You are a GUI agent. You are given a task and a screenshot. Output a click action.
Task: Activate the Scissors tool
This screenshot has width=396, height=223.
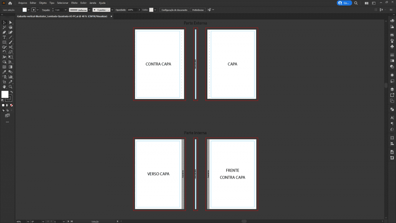(11, 47)
